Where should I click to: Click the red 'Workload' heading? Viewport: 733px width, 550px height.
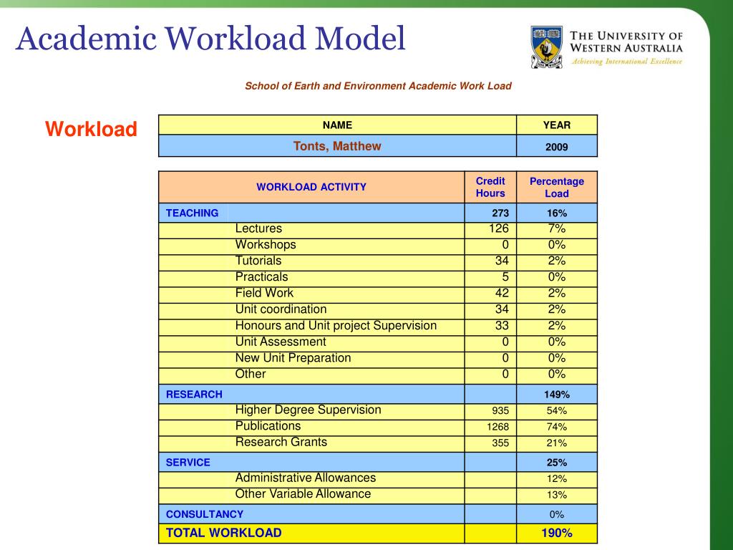point(91,129)
